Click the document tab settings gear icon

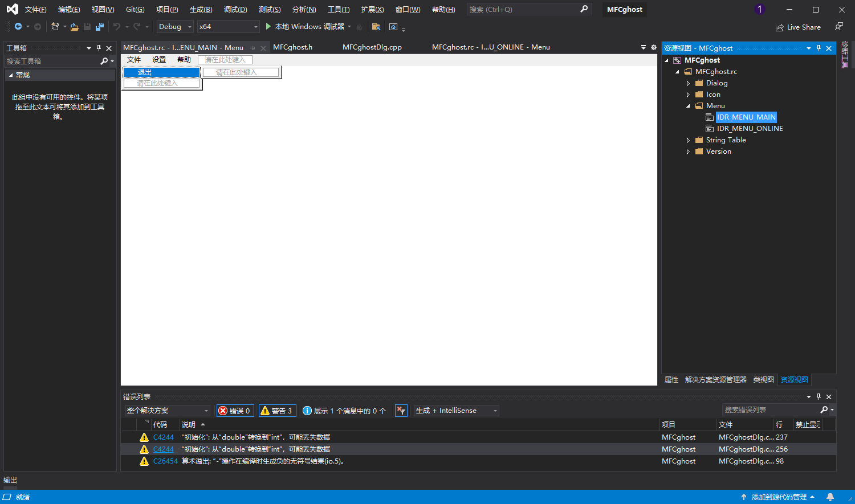654,47
